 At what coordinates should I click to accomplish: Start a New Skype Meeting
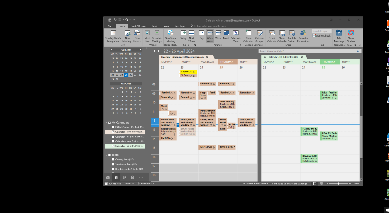pyautogui.click(x=171, y=36)
